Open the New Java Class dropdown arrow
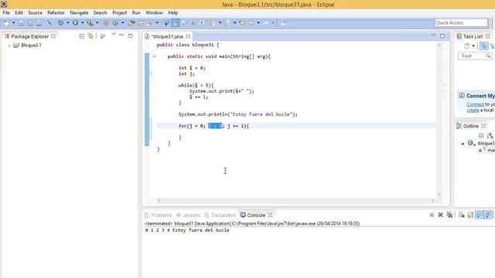 coord(122,22)
